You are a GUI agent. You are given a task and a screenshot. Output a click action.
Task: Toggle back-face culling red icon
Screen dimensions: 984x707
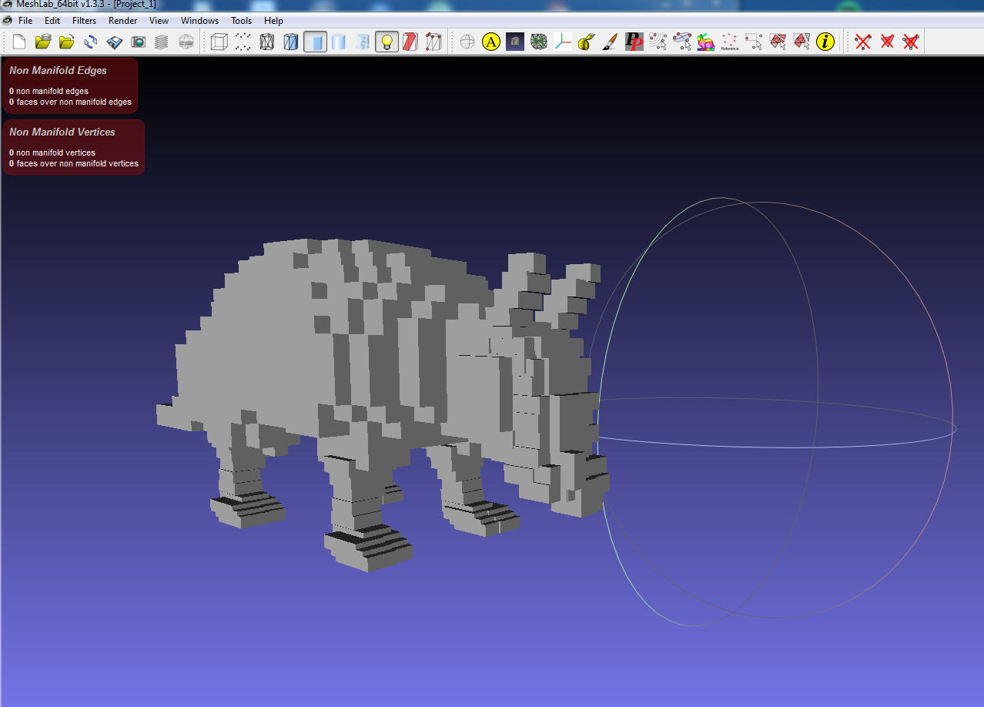pyautogui.click(x=410, y=42)
